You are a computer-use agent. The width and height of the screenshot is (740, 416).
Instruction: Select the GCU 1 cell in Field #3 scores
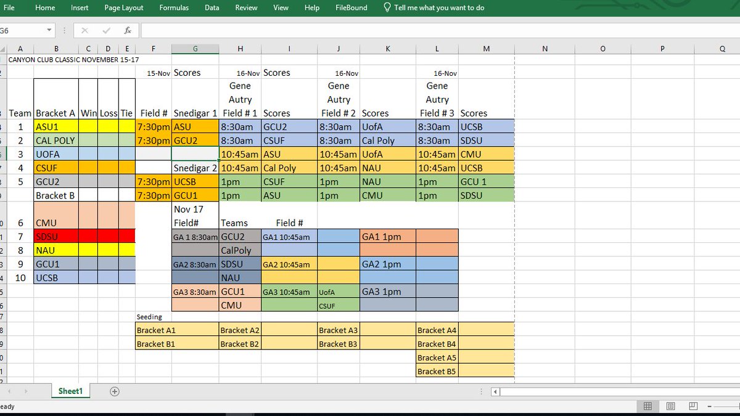[486, 182]
